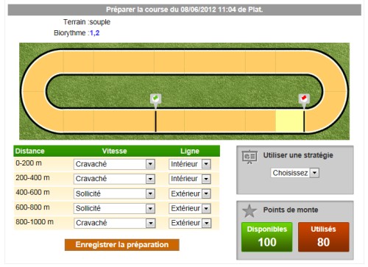Viewport: 368px width, 267px height.
Task: Open Ligne dropdown for 800-1000 m
Action: point(190,223)
